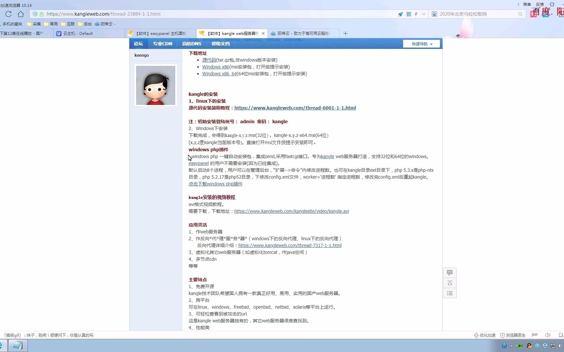This screenshot has height=352, width=564.
Task: Click the green-red tray icon
Action: point(519,346)
